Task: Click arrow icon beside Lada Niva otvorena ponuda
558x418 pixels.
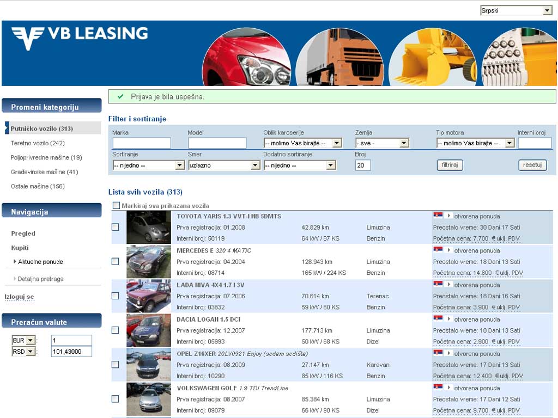Action: 449,285
